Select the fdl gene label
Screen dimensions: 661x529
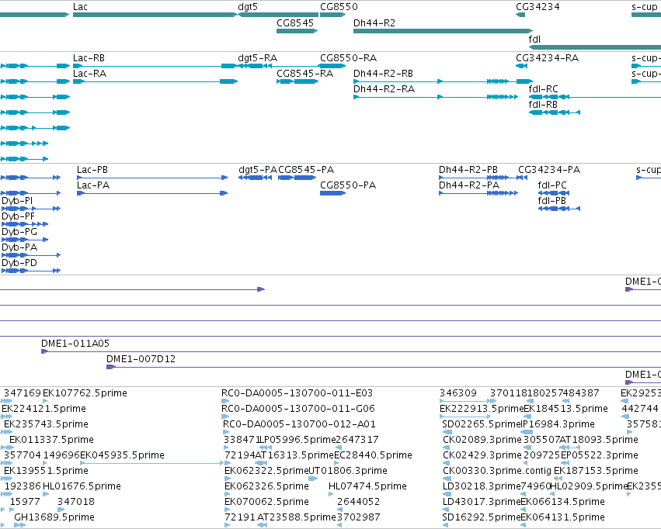click(534, 39)
